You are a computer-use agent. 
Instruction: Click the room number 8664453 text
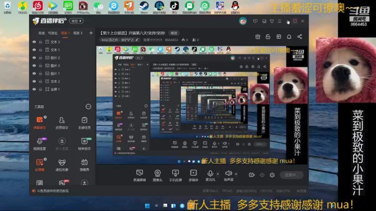click(171, 40)
